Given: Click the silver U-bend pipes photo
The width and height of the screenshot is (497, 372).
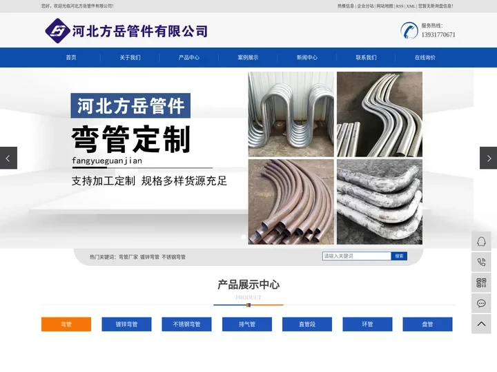Looking at the screenshot, I should tap(291, 114).
